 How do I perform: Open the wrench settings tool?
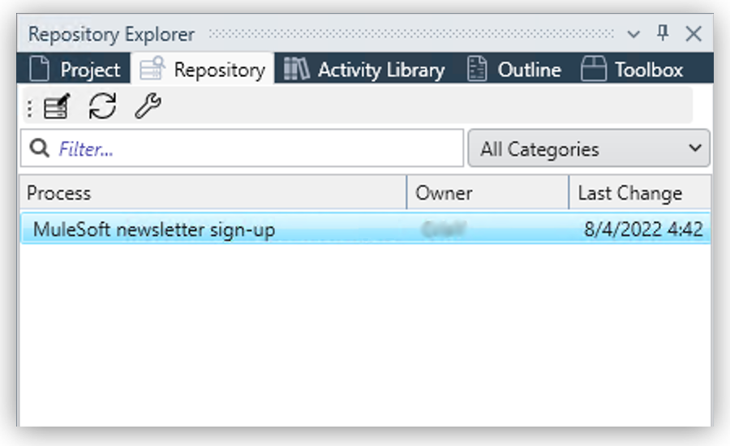click(148, 106)
